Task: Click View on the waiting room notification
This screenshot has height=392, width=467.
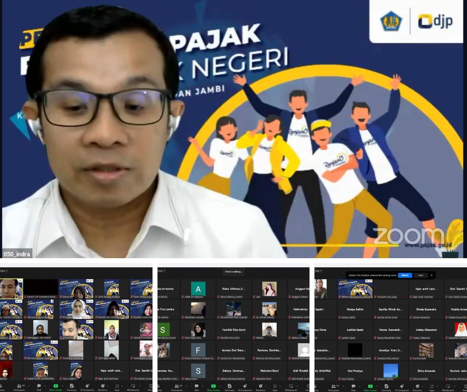Action: 420,275
